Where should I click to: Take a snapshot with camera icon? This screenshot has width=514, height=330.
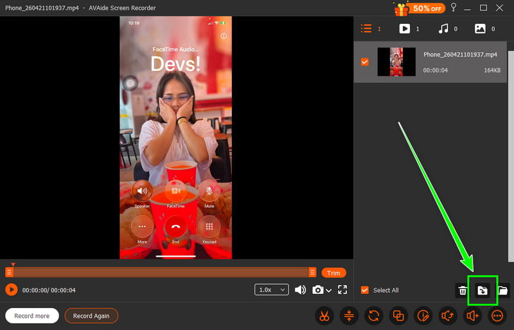[317, 289]
